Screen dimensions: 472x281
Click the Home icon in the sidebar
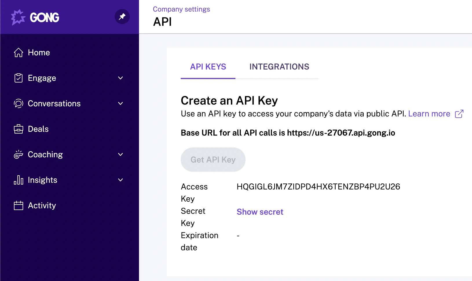coord(18,52)
